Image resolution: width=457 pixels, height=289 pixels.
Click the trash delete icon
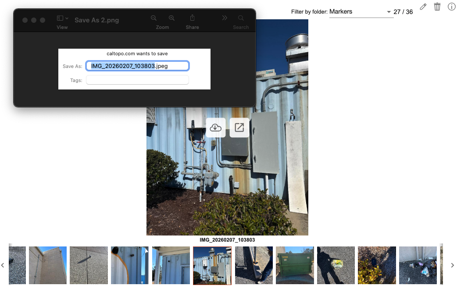437,7
